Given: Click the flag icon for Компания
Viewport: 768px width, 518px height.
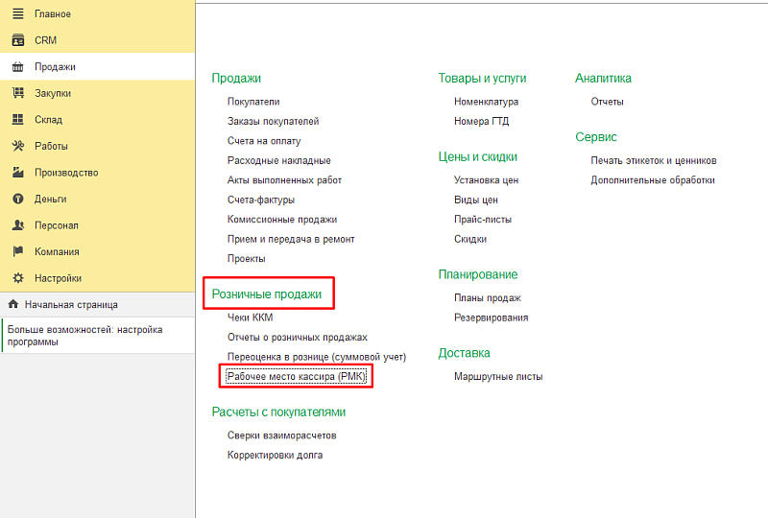Looking at the screenshot, I should point(17,251).
